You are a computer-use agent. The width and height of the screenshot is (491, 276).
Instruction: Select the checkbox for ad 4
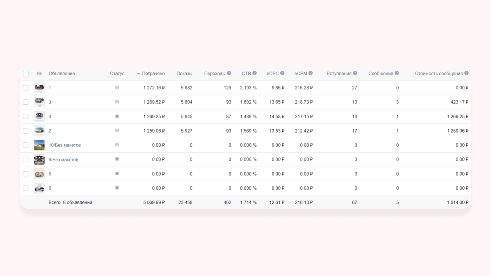click(x=26, y=116)
